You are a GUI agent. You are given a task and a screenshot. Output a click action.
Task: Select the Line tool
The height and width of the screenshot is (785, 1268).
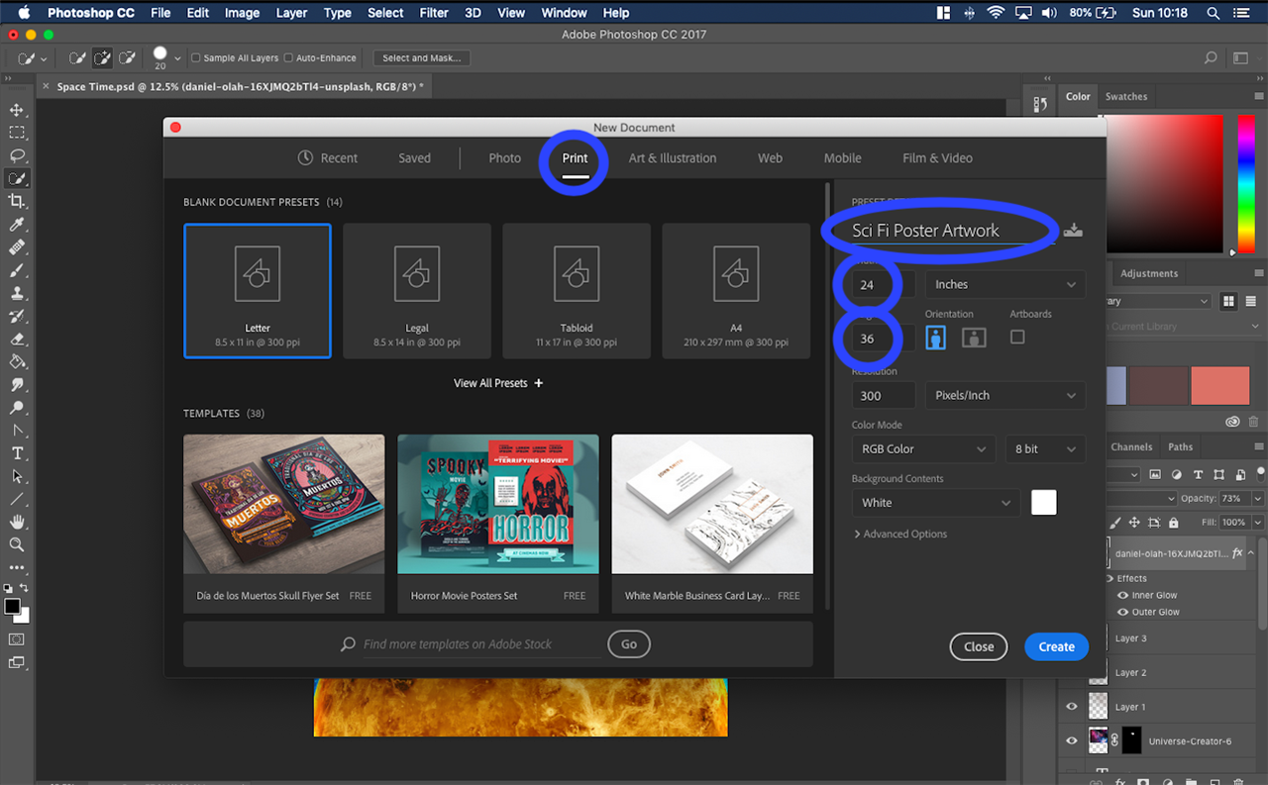click(x=17, y=499)
